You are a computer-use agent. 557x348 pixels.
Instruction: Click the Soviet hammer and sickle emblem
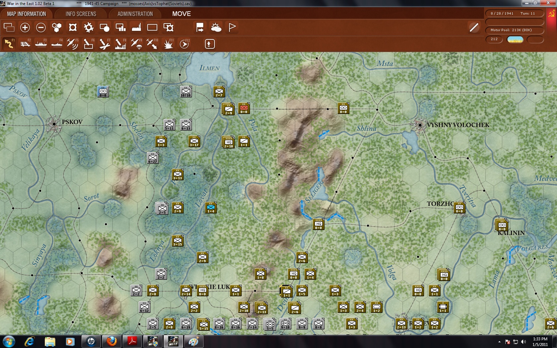[552, 14]
